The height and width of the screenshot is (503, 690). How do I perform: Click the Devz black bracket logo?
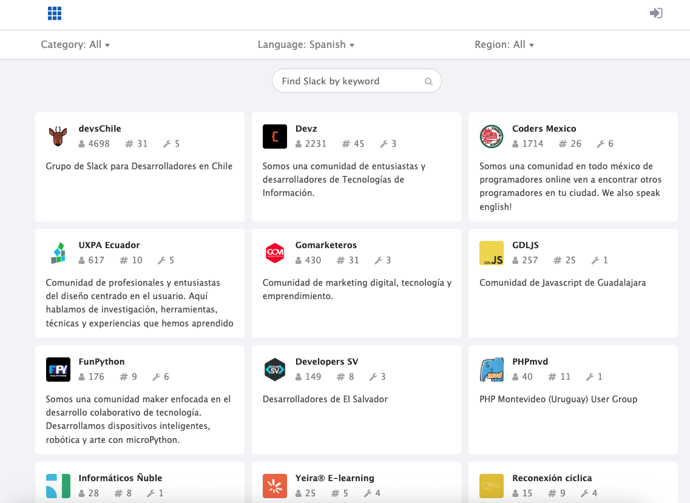coord(275,137)
